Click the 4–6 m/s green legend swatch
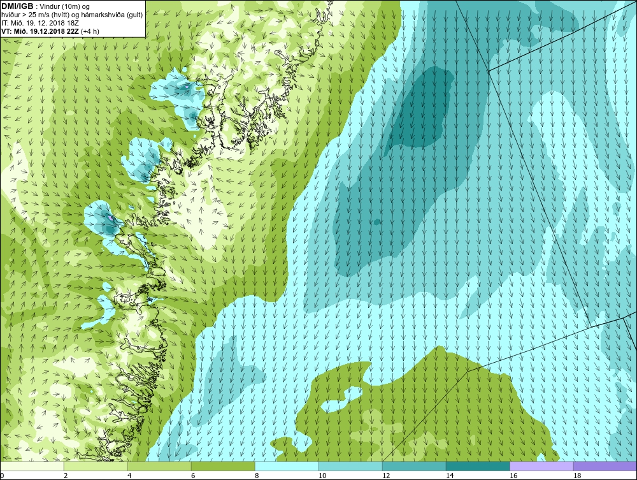This screenshot has width=637, height=480. 159,466
